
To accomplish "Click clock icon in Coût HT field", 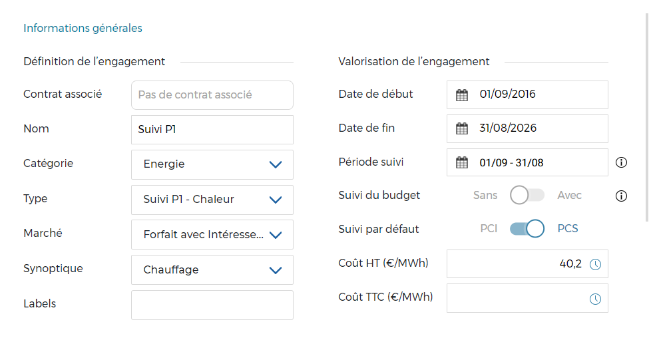I will click(x=596, y=264).
